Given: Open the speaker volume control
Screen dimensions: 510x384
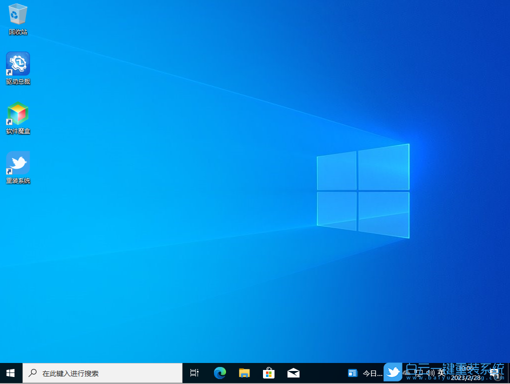Looking at the screenshot, I should point(429,372).
